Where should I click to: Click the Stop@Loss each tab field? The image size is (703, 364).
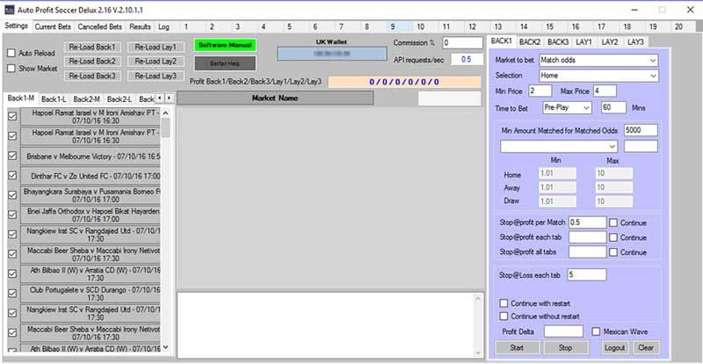point(587,275)
